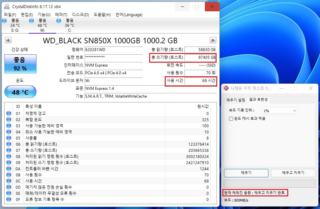
Task: Switch to the 결과 호환성 tab
Action: point(258,99)
